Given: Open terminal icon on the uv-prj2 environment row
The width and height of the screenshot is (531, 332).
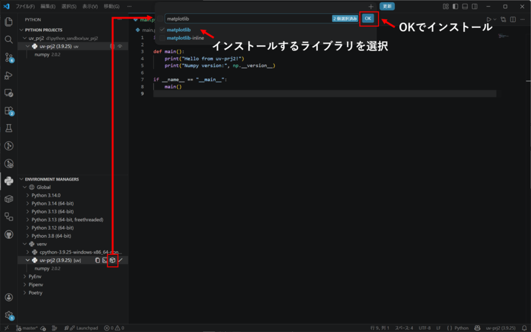Looking at the screenshot, I should [x=105, y=260].
